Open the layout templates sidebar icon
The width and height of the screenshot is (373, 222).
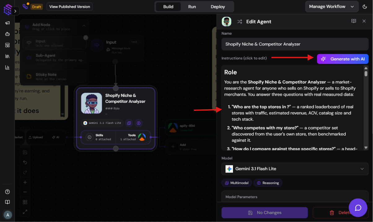(7, 45)
